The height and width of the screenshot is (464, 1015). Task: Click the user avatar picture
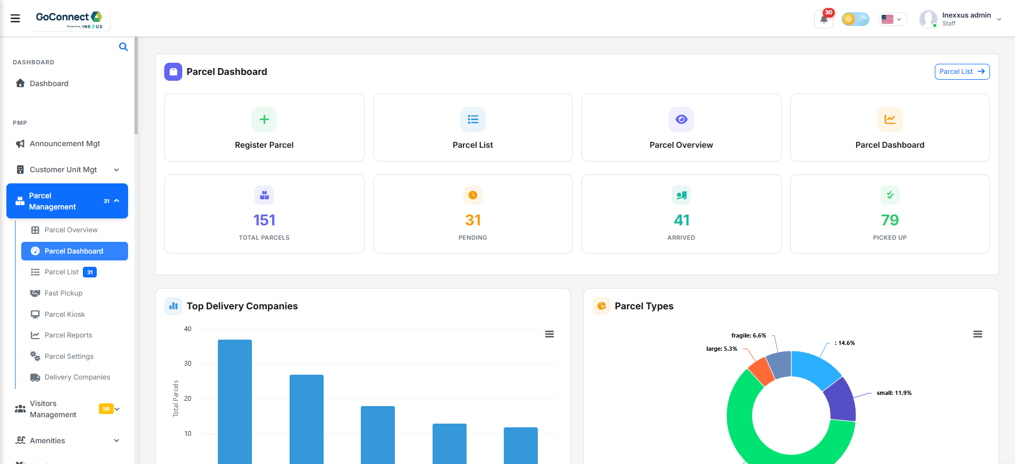click(928, 19)
